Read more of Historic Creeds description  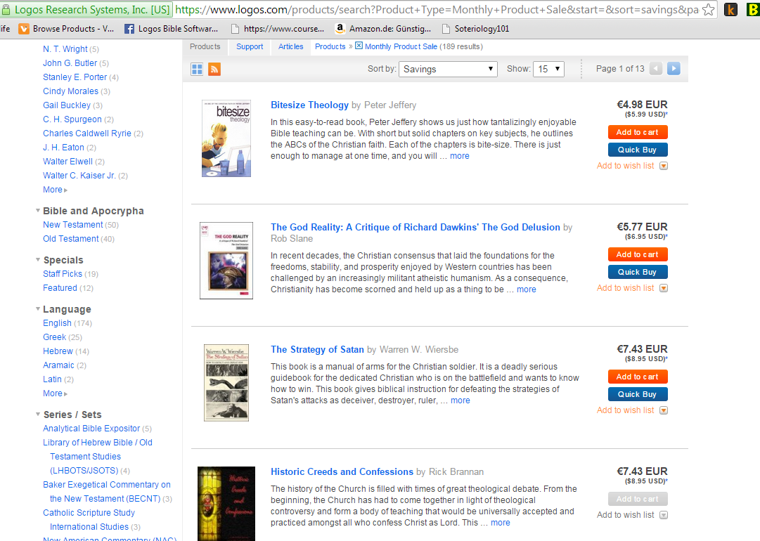click(500, 523)
